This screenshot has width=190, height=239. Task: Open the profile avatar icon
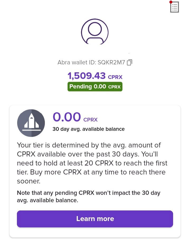click(x=95, y=32)
